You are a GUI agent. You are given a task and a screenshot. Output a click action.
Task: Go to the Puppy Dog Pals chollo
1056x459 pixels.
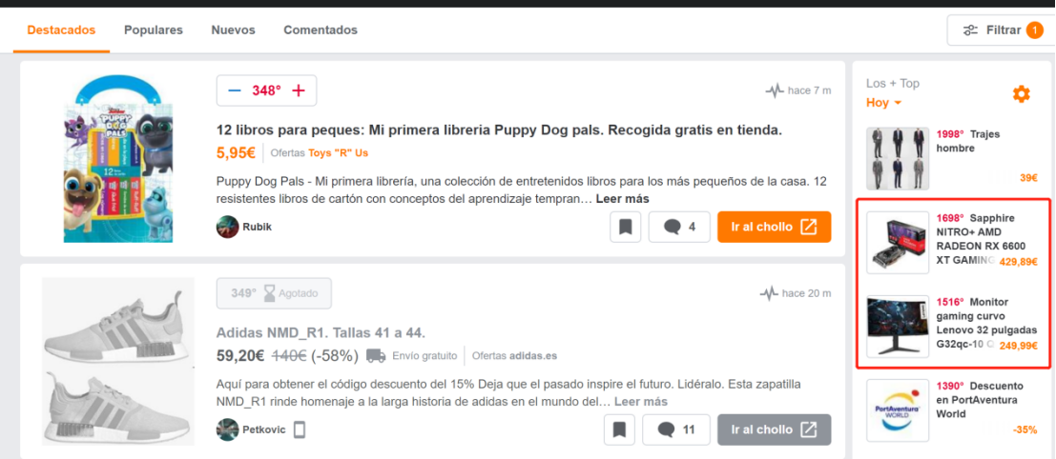[x=775, y=228]
